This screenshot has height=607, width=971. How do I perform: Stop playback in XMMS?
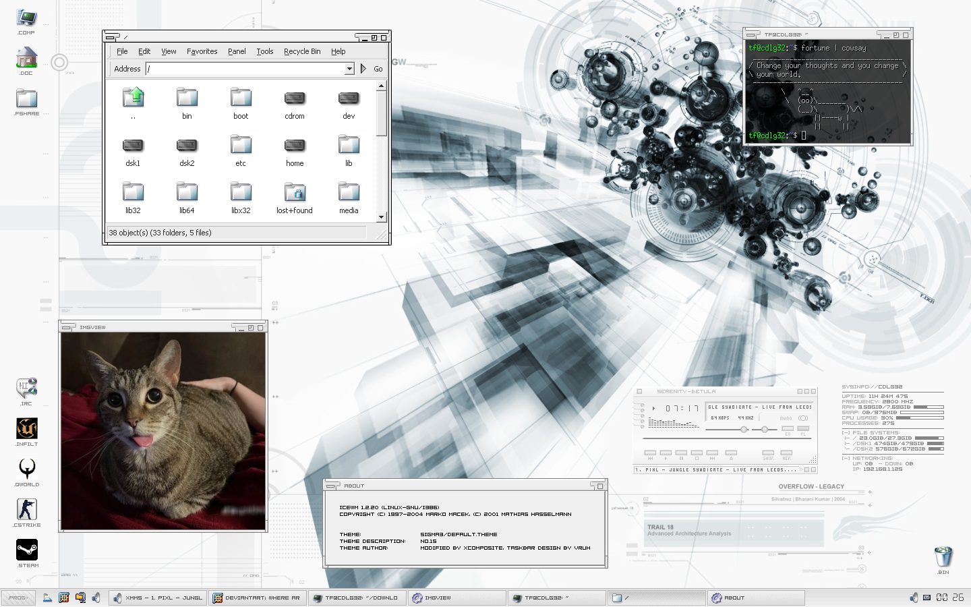coord(697,453)
